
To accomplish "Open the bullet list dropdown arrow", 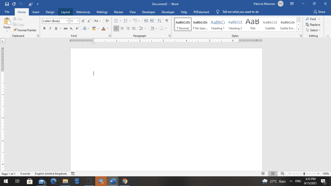I will 121,21.
